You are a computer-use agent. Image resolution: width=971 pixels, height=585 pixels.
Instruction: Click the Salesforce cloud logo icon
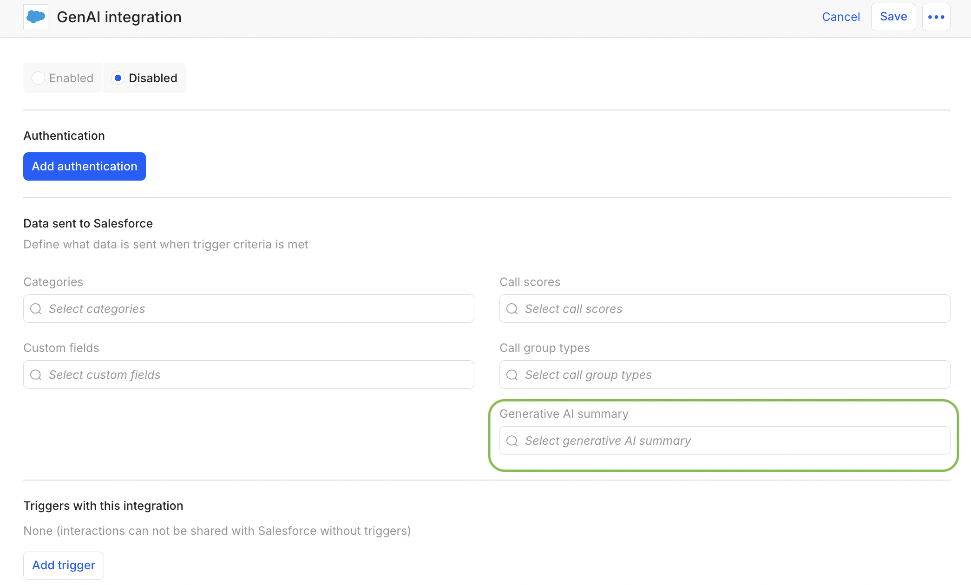coord(36,17)
